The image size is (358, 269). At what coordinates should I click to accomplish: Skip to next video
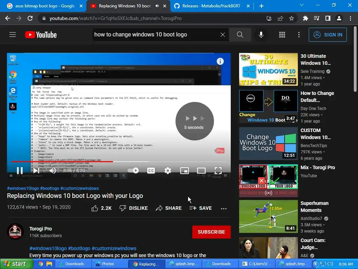[36, 171]
